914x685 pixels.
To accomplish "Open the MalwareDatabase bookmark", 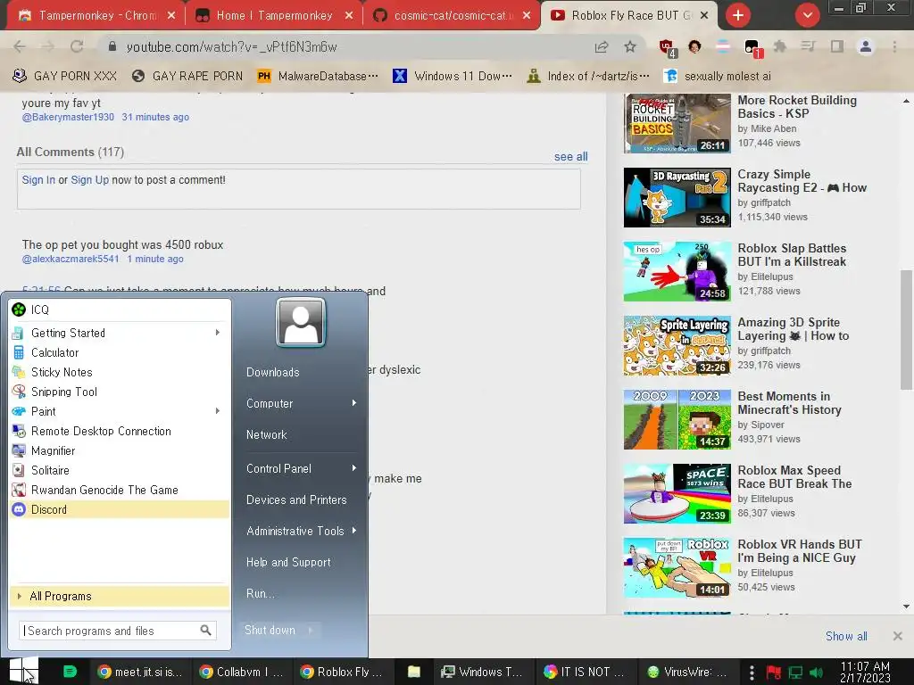I will [x=319, y=76].
